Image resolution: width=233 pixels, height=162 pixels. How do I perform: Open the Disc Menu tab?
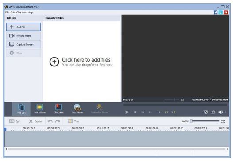pos(77,109)
